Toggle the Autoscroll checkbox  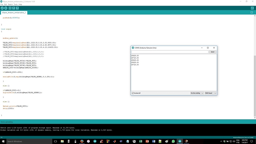tap(133, 93)
